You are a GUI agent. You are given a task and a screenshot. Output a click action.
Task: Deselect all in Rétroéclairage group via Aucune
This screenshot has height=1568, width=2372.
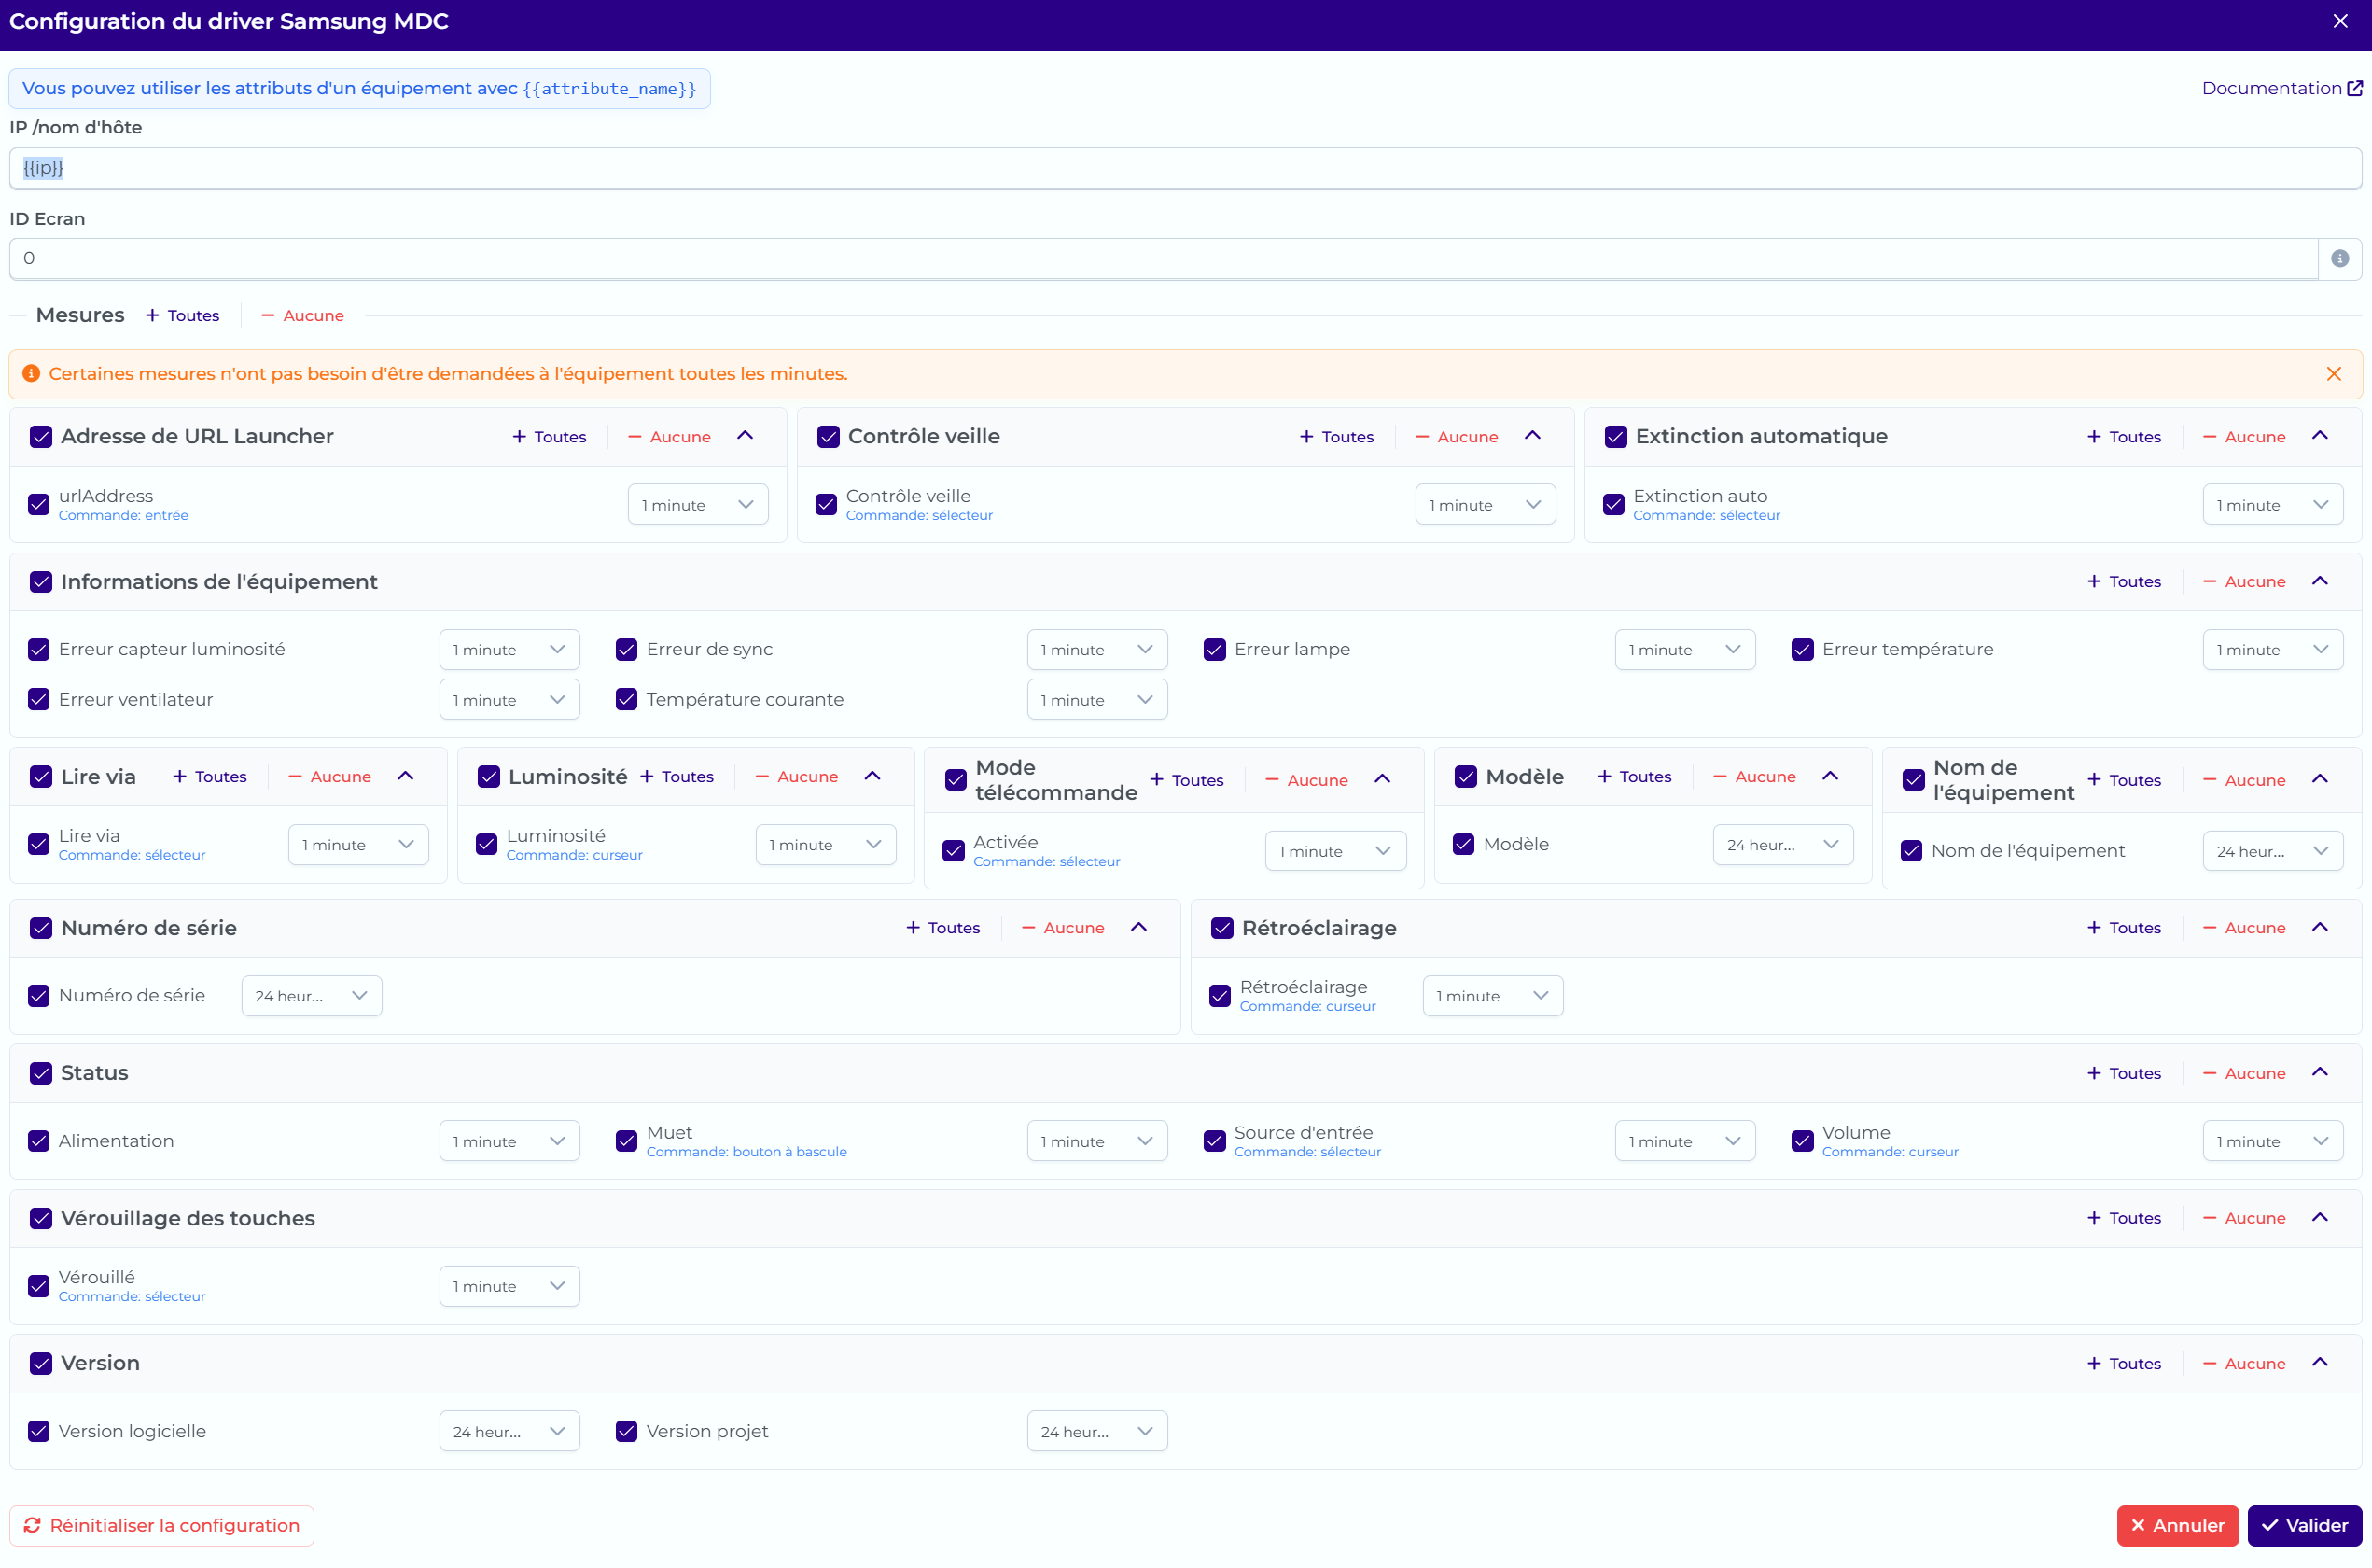tap(2244, 928)
